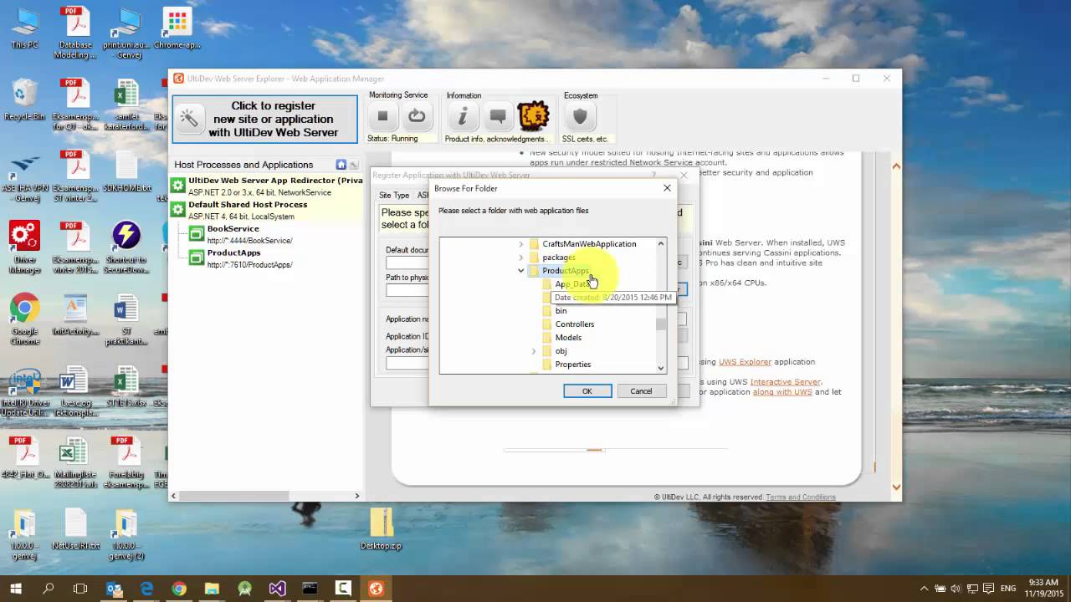This screenshot has height=602, width=1071.
Task: Click folder tree scrollbar down arrow
Action: (661, 368)
